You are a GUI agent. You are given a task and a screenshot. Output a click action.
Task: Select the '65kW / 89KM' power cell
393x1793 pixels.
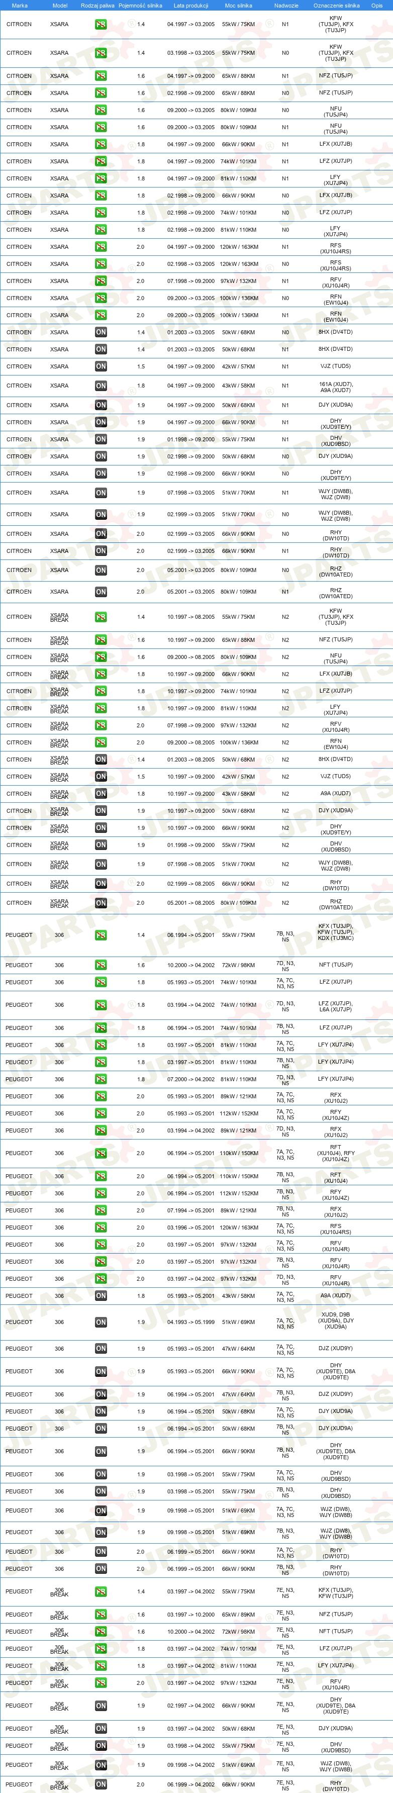239,1615
